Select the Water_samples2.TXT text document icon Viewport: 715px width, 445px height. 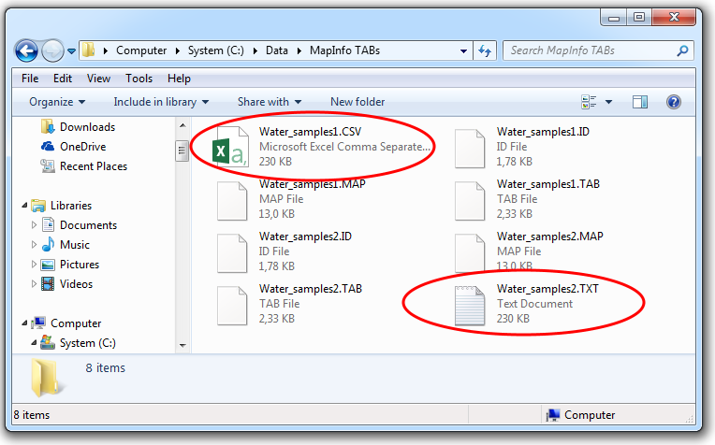pyautogui.click(x=470, y=306)
